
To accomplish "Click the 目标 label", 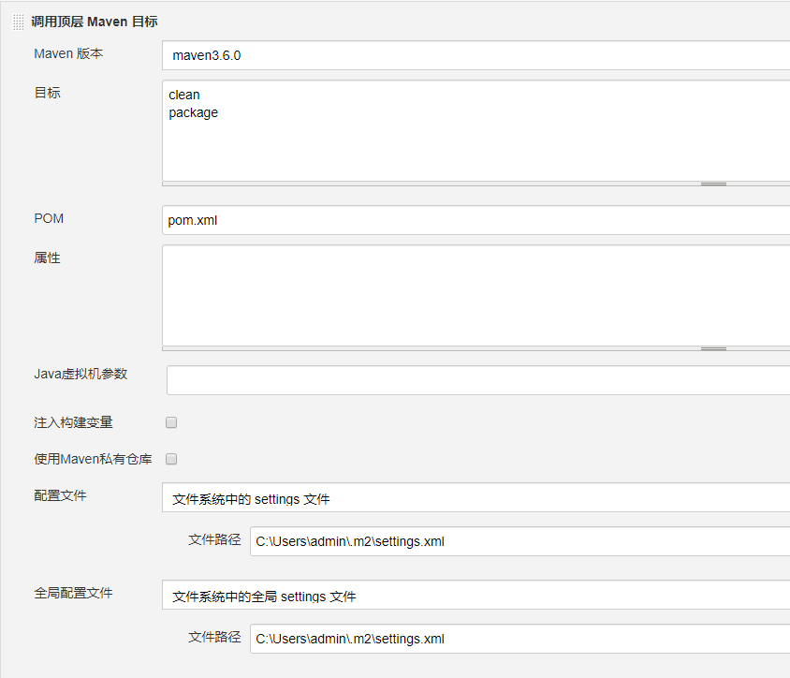I will [48, 93].
